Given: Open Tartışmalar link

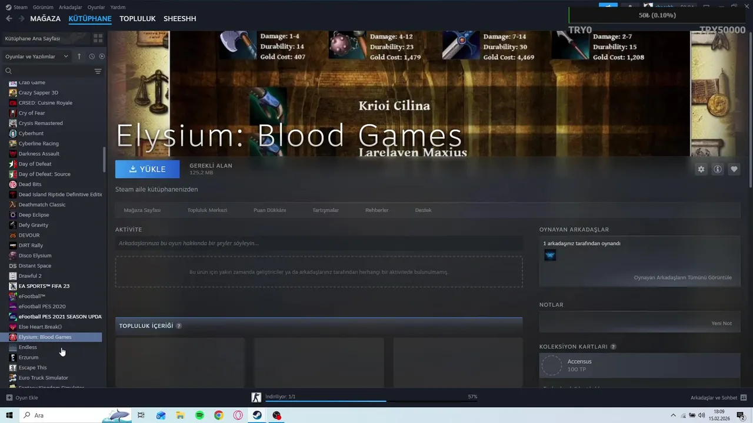Looking at the screenshot, I should pyautogui.click(x=325, y=210).
